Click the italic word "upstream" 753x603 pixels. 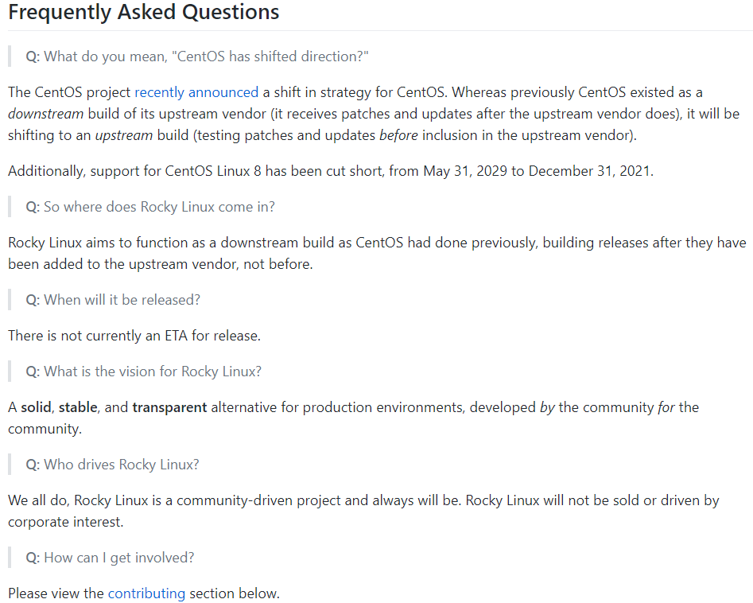[x=124, y=135]
